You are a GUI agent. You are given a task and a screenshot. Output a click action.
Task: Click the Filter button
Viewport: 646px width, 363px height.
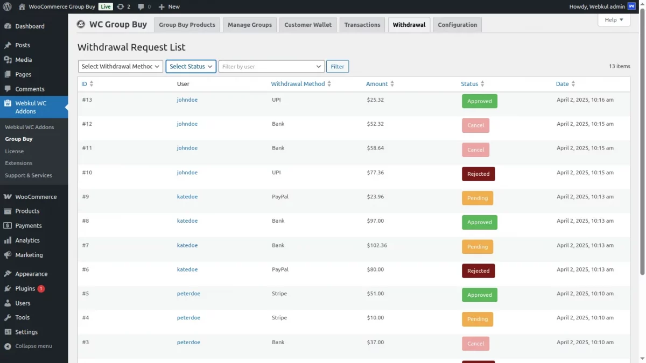[338, 66]
